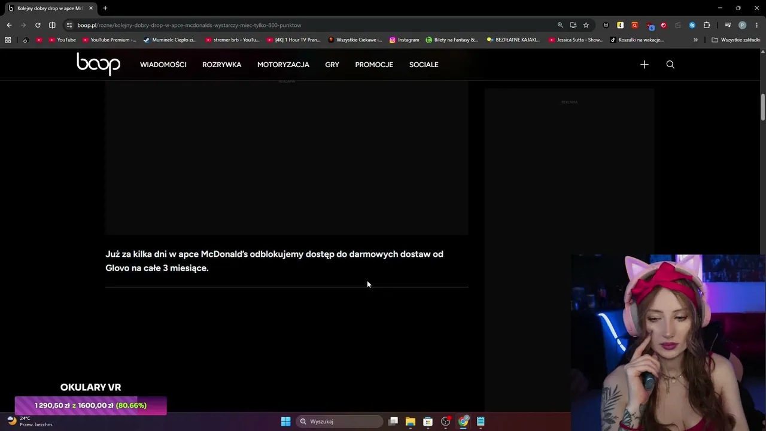Expand hidden bookmarks with double chevron
The image size is (766, 431).
pos(695,40)
